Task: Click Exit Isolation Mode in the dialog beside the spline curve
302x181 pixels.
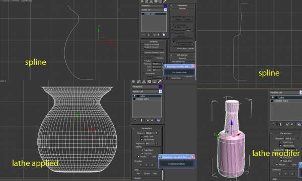Action: coord(179,72)
